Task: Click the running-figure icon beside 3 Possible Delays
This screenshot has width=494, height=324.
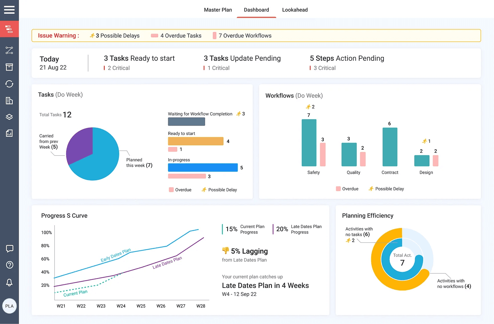Action: (92, 35)
